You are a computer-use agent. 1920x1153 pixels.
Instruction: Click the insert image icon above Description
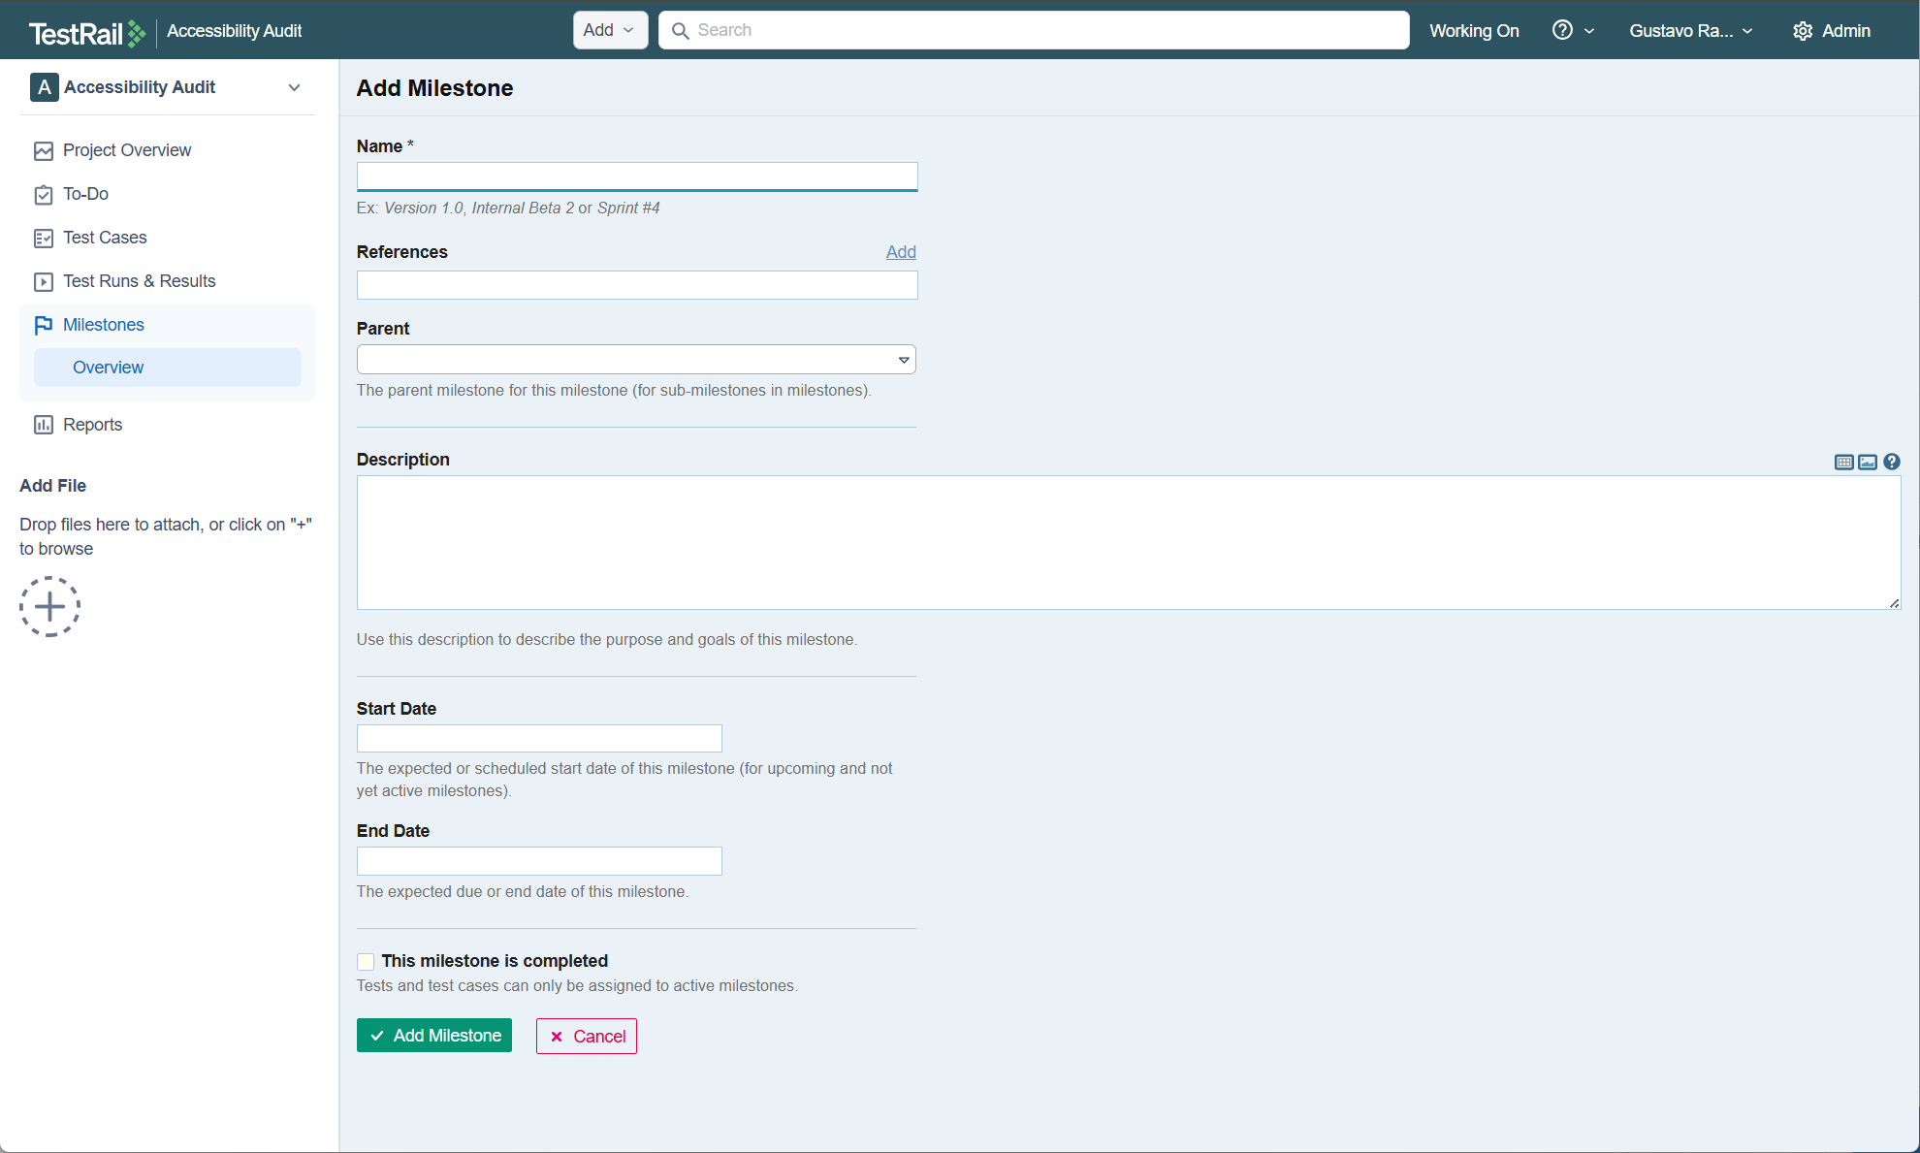(x=1867, y=463)
